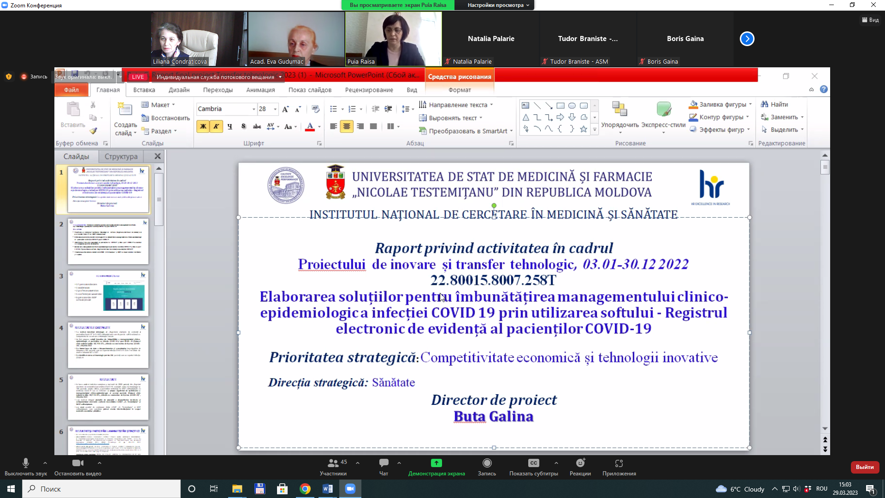The width and height of the screenshot is (885, 498).
Task: Increase font size (A with up arrow)
Action: [285, 109]
